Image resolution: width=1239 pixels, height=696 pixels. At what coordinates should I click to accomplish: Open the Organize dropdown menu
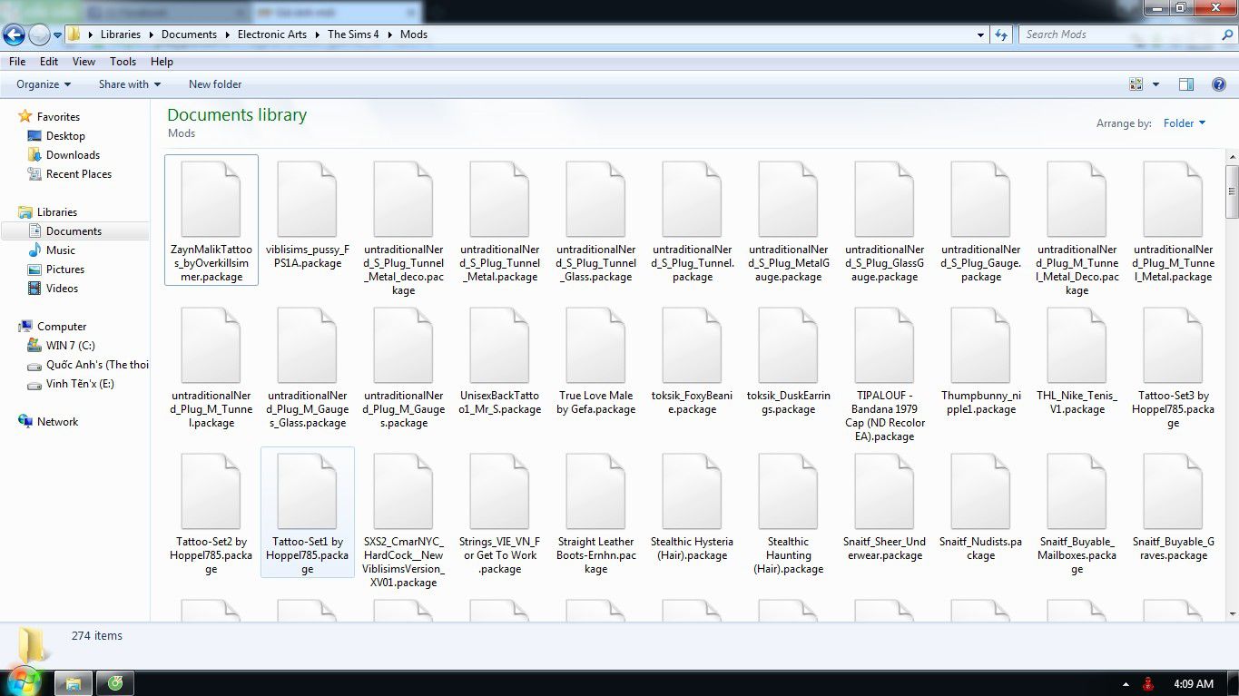(44, 84)
